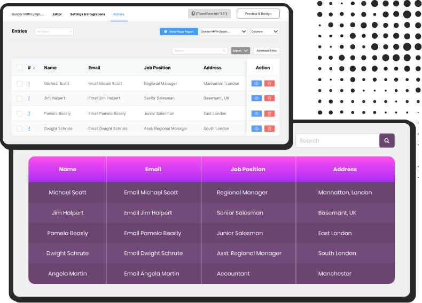Open the Export dropdown
Screen dimensions: 422x303
240,51
